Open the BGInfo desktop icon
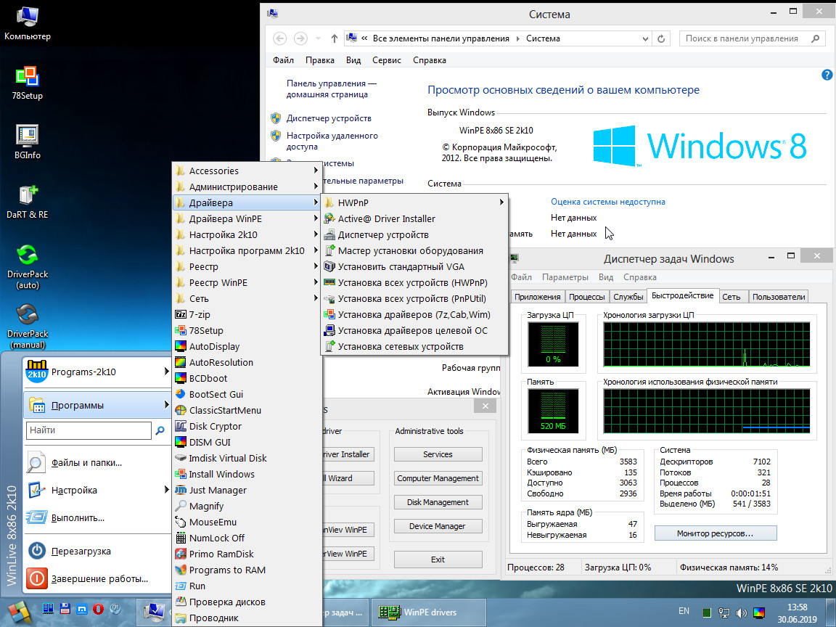The height and width of the screenshot is (627, 836). coord(27,136)
